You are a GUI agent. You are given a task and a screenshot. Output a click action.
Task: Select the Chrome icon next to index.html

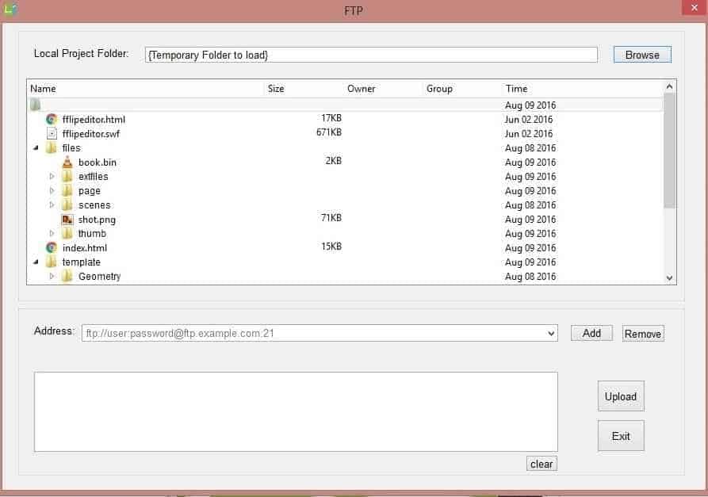tap(52, 248)
